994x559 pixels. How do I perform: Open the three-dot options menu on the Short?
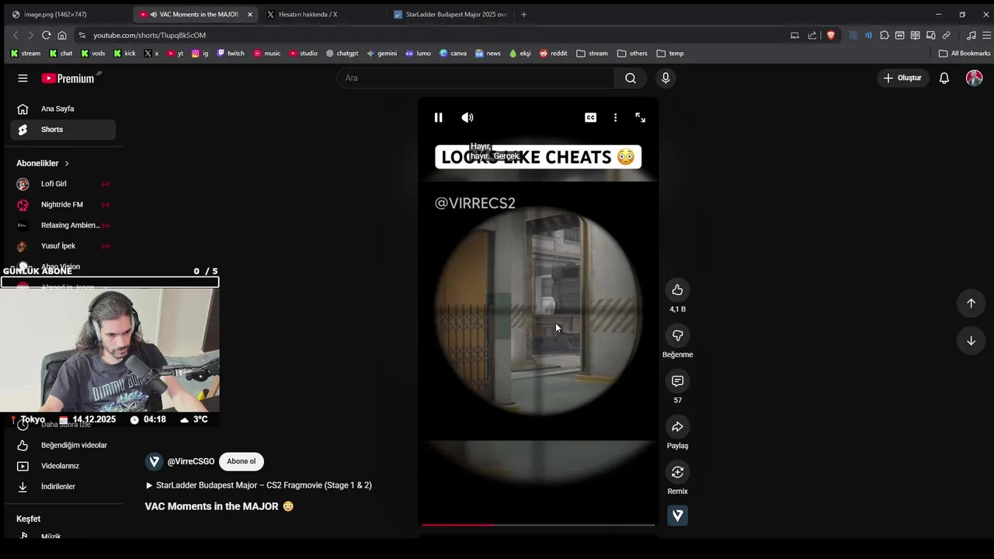pyautogui.click(x=615, y=117)
